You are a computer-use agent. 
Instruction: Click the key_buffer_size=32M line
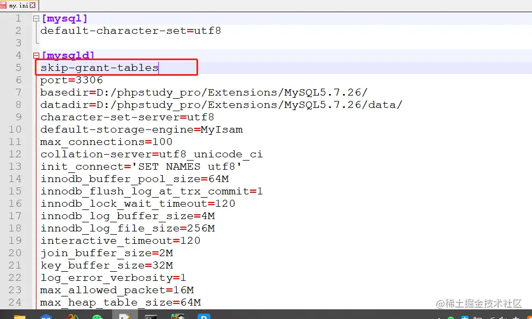click(x=106, y=265)
